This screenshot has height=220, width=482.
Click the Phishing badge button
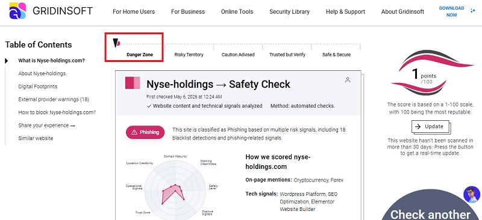pyautogui.click(x=145, y=132)
